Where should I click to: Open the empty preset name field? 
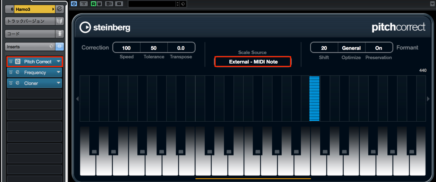pyautogui.click(x=152, y=4)
